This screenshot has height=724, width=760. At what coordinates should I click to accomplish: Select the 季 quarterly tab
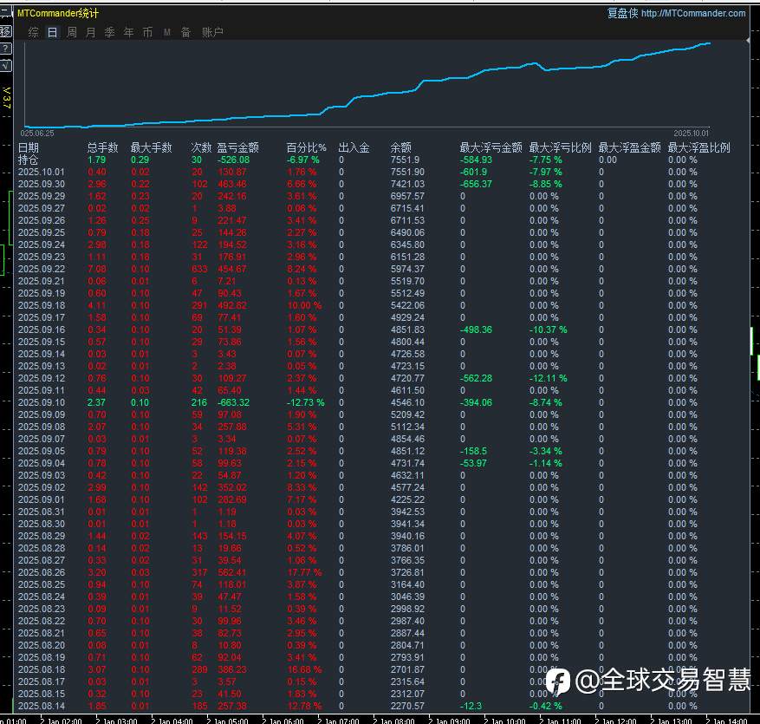coord(110,32)
